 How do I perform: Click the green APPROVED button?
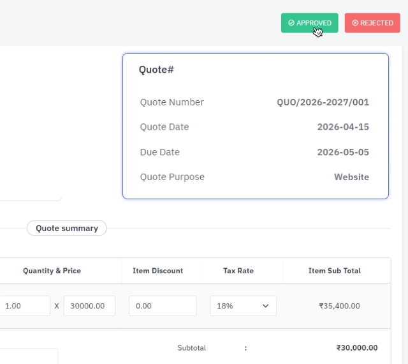(x=309, y=23)
